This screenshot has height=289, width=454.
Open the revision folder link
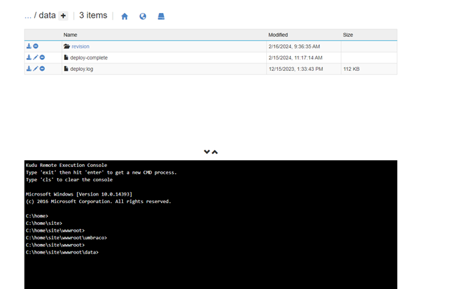[x=80, y=46]
